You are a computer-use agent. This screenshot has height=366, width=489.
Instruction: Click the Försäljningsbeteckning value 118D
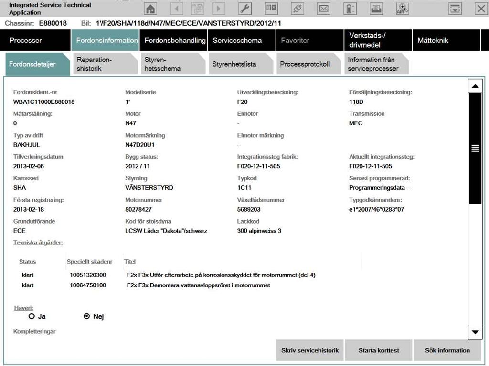(356, 102)
